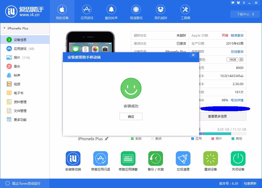The width and height of the screenshot is (262, 188).
Task: Click the 16GB capacity badge
Action: (x=232, y=60)
